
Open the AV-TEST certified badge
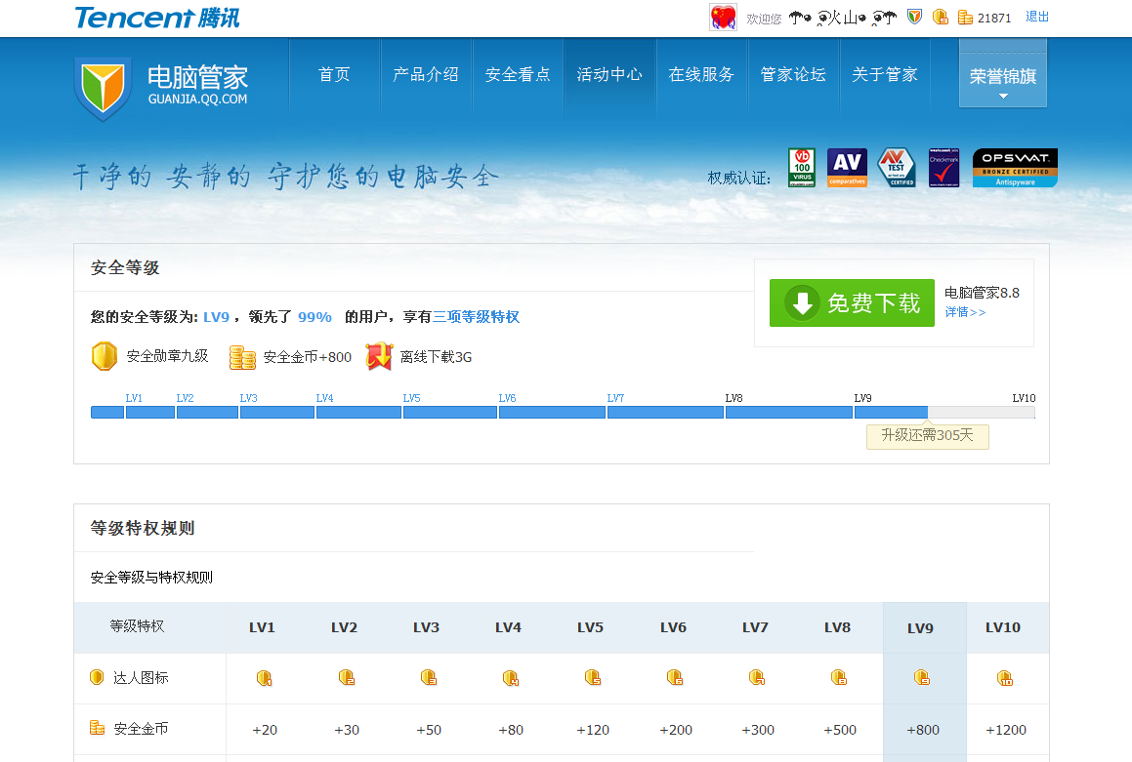click(x=896, y=167)
